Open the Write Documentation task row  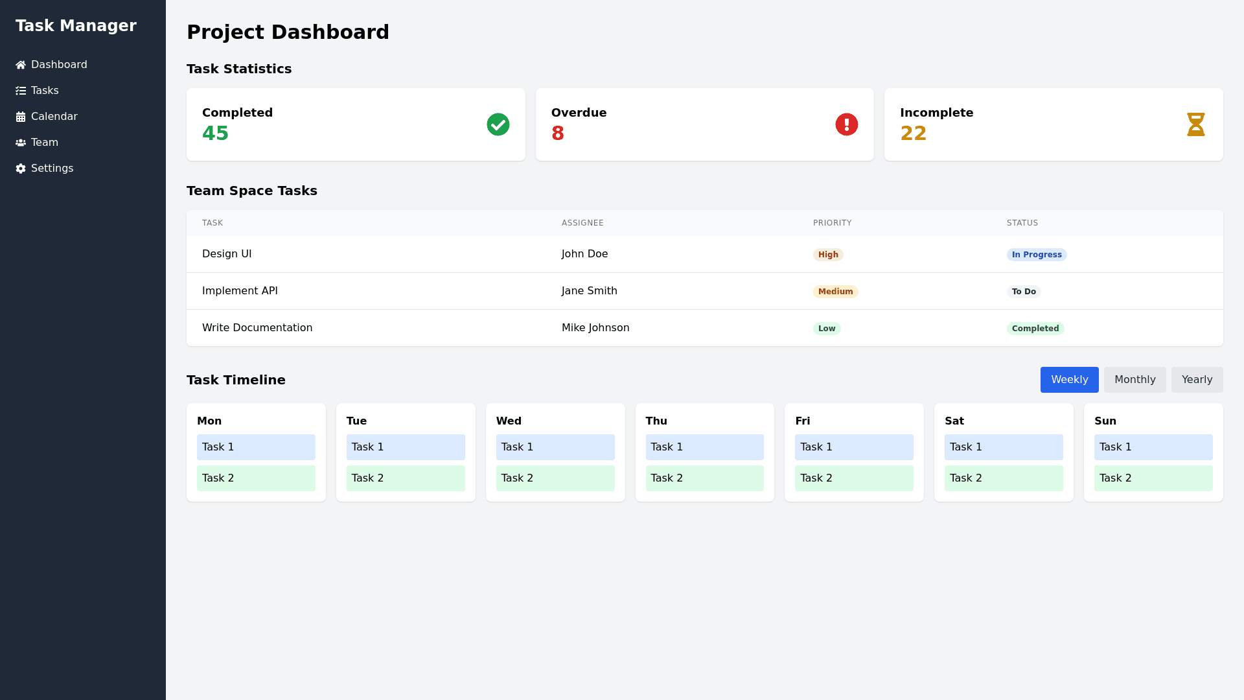257,328
